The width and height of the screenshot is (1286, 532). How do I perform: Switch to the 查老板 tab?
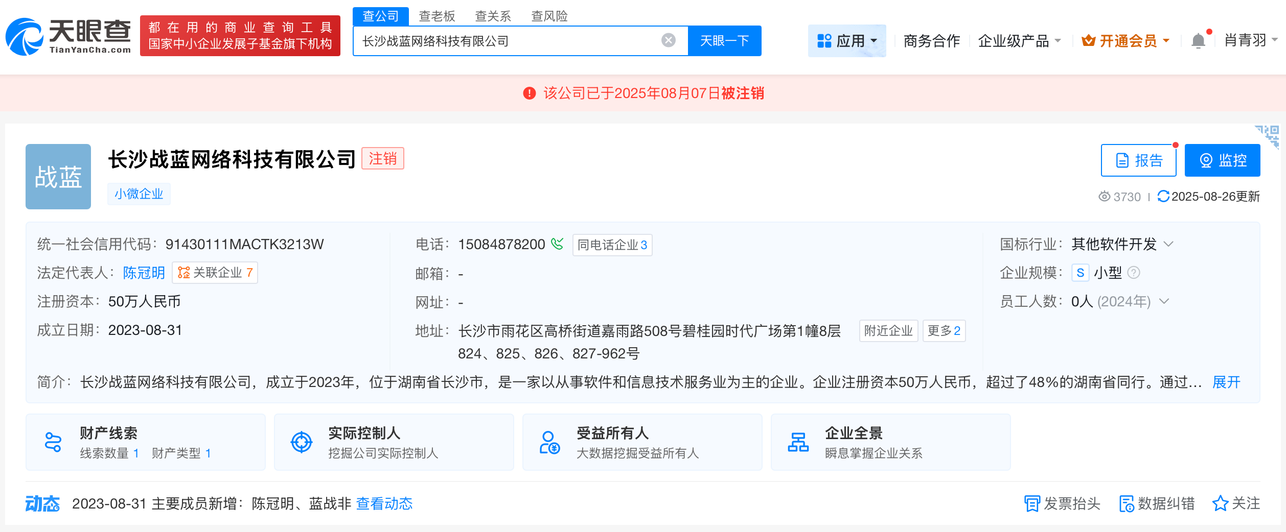[x=437, y=16]
